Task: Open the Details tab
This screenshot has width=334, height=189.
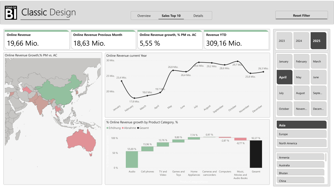Action: pos(198,16)
